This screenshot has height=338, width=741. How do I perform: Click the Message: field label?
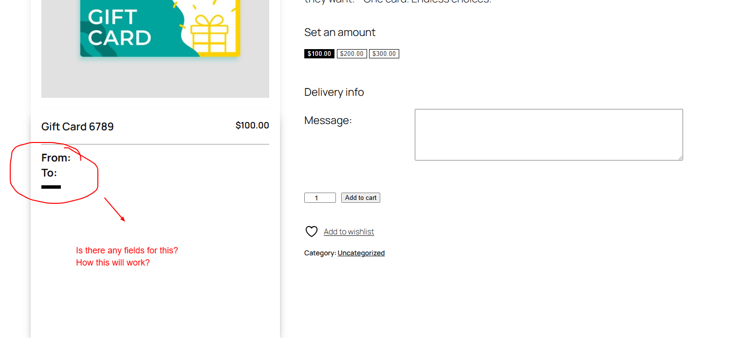328,120
